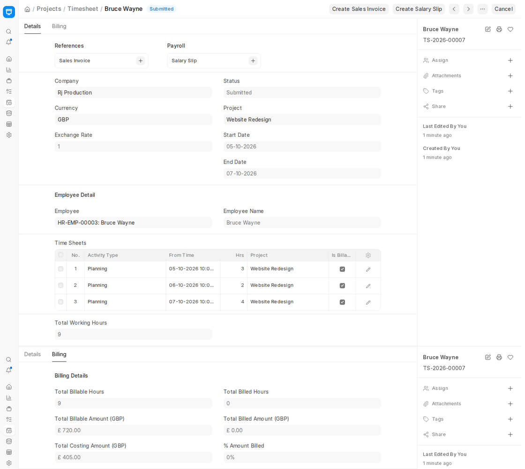Edit row 3 starting 07-10-2026 with pencil icon

(368, 302)
